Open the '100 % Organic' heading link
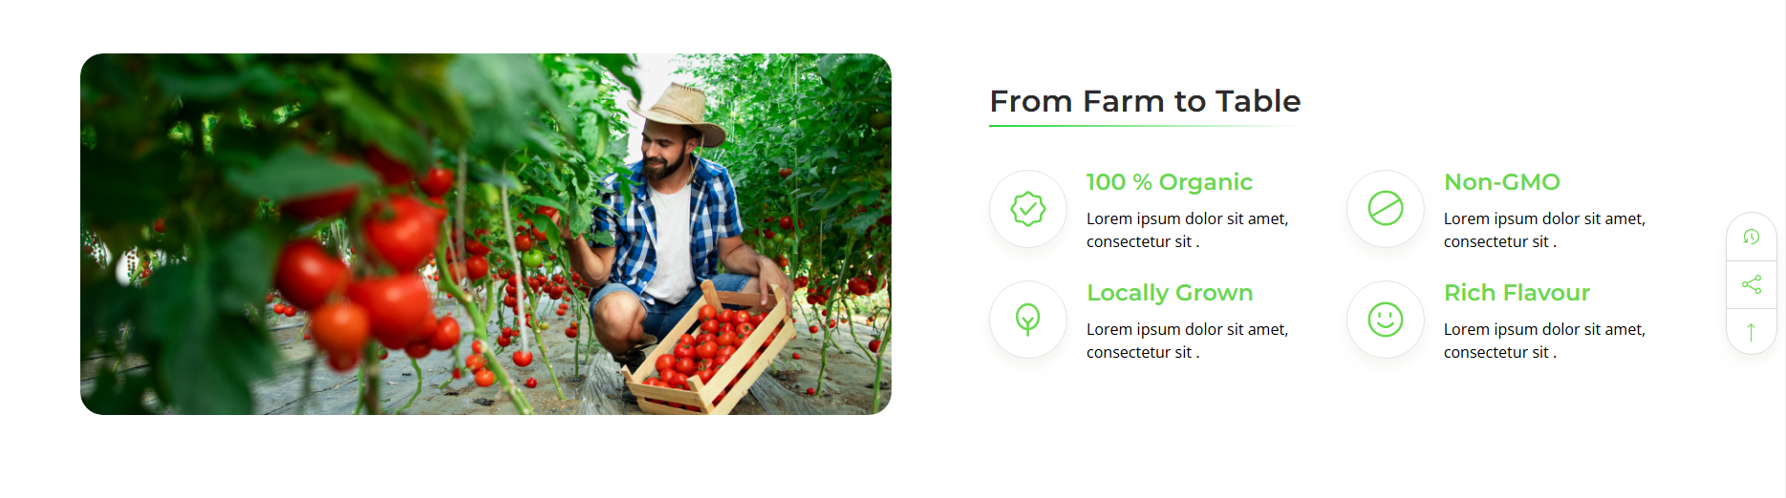The image size is (1786, 498). click(x=1170, y=182)
